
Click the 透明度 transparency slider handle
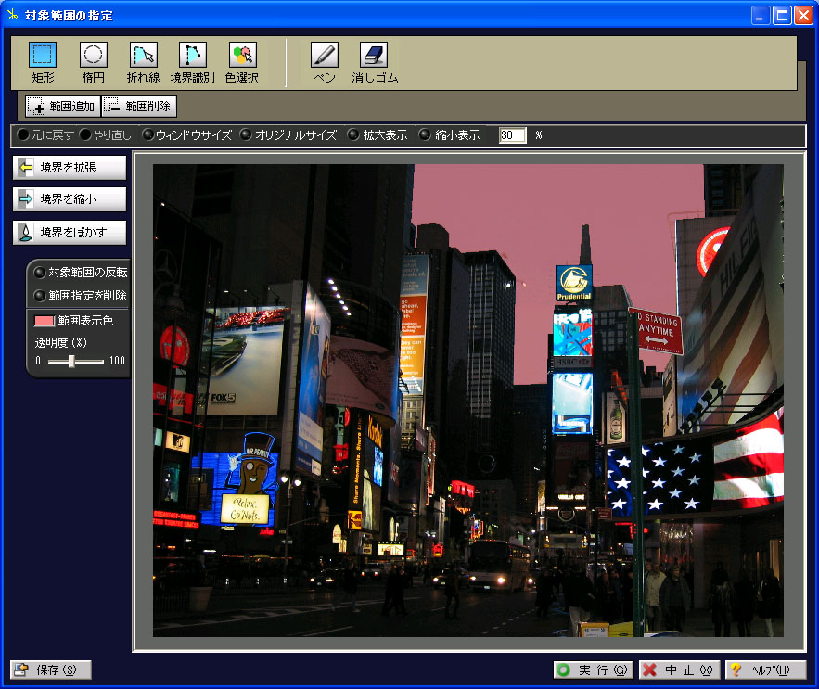(72, 361)
